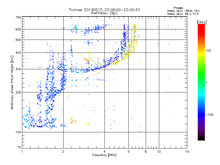Image resolution: width=220 pixels, height=165 pixels.
Task: Click the '1' frequency axis tick label
Action: click(x=22, y=152)
